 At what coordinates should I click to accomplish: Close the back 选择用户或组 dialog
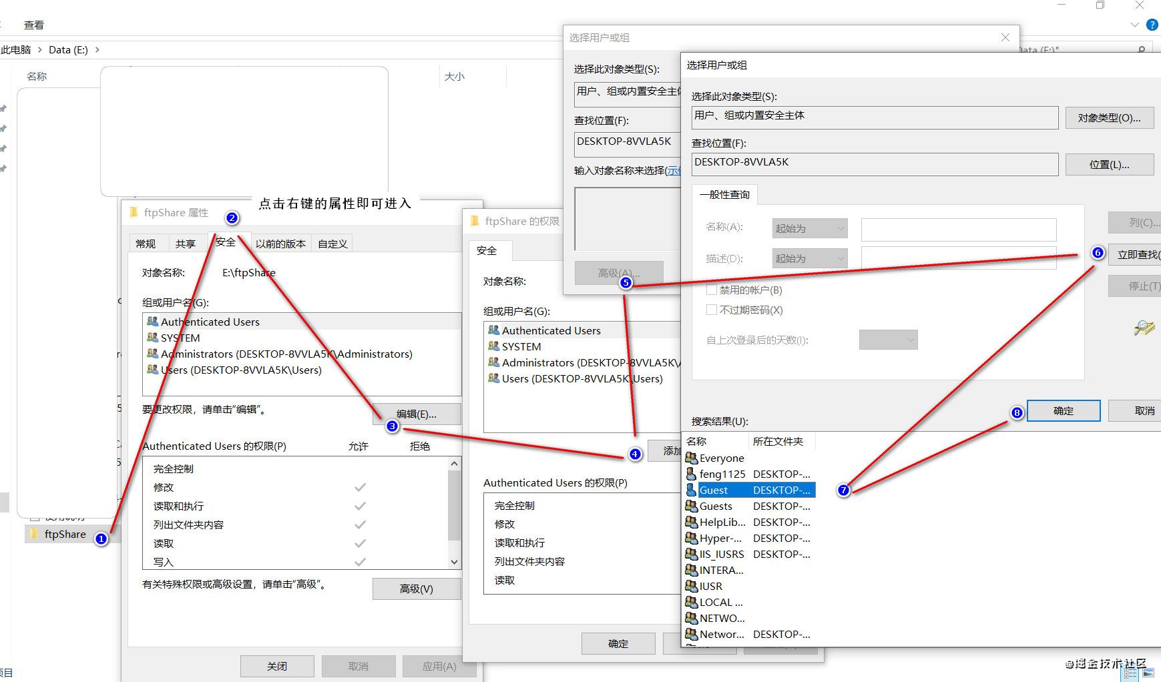point(1005,37)
